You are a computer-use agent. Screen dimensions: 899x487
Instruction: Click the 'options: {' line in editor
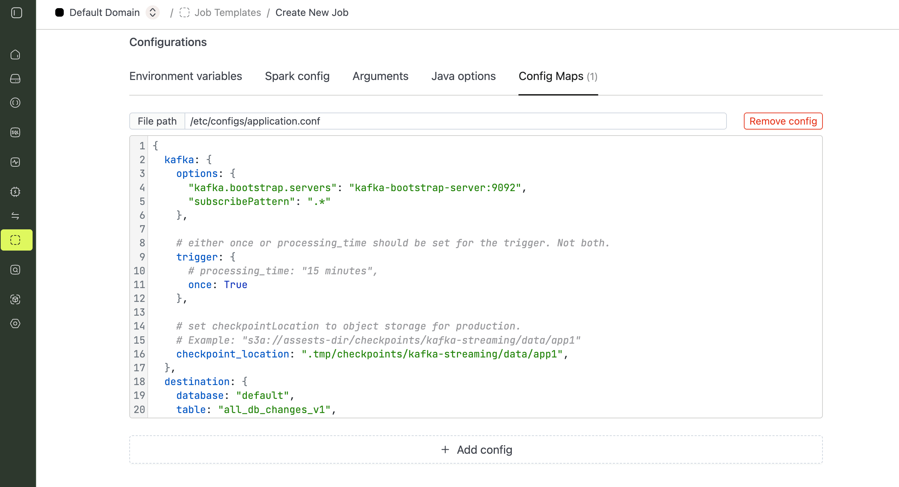tap(206, 173)
